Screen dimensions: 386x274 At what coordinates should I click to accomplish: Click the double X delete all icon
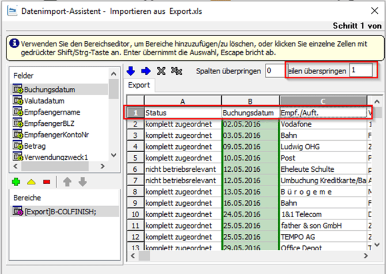click(x=177, y=71)
